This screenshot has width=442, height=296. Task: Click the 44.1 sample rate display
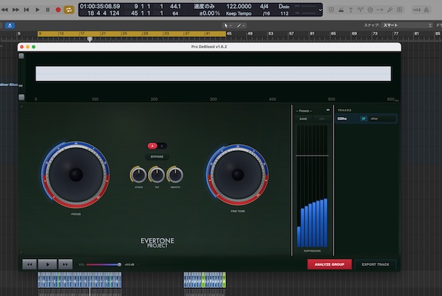tap(175, 6)
